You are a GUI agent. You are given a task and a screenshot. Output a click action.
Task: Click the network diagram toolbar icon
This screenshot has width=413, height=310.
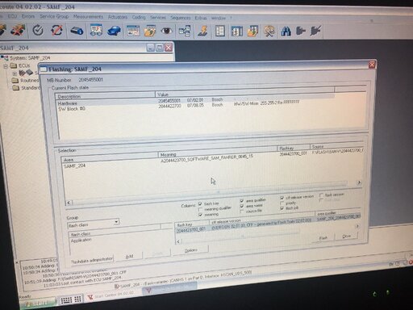pos(185,31)
